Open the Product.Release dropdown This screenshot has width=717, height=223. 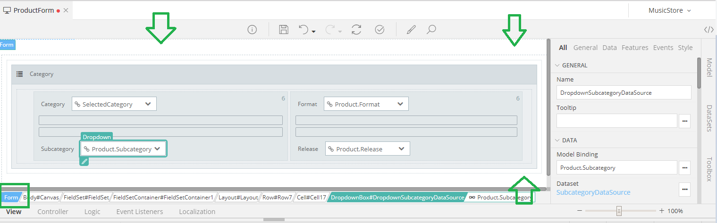pos(367,149)
